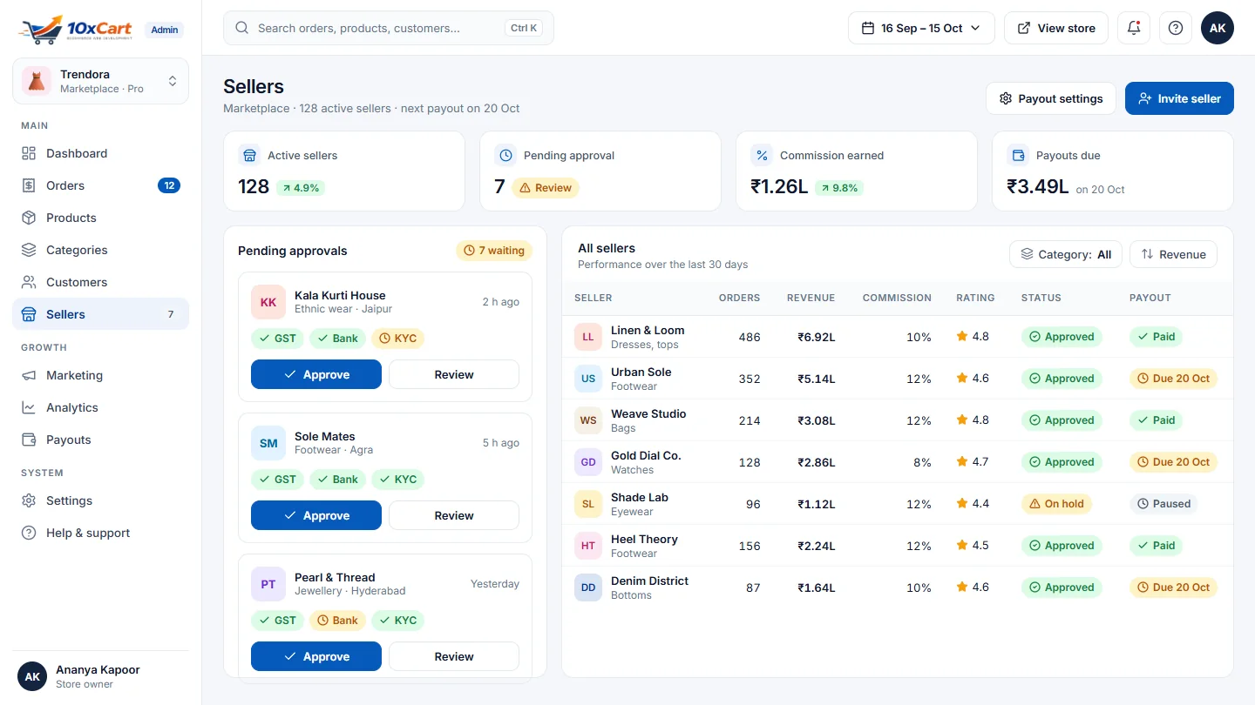The width and height of the screenshot is (1255, 705).
Task: Click the Kala Kurti House KK avatar
Action: [268, 302]
